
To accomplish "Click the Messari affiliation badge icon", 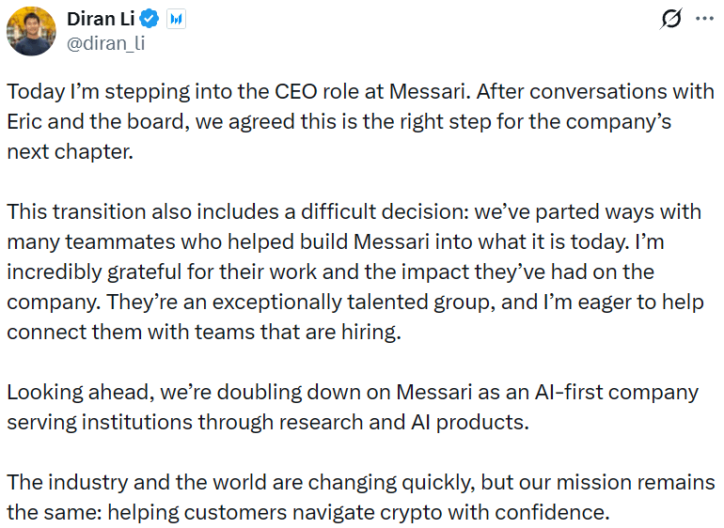I will (175, 20).
